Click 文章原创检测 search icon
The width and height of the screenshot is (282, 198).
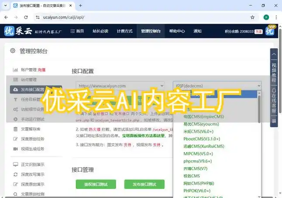(x=15, y=194)
